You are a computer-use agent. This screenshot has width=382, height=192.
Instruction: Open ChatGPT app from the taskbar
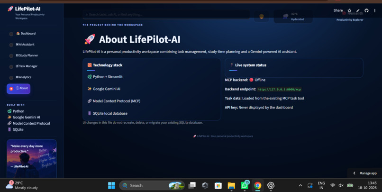(x=271, y=186)
